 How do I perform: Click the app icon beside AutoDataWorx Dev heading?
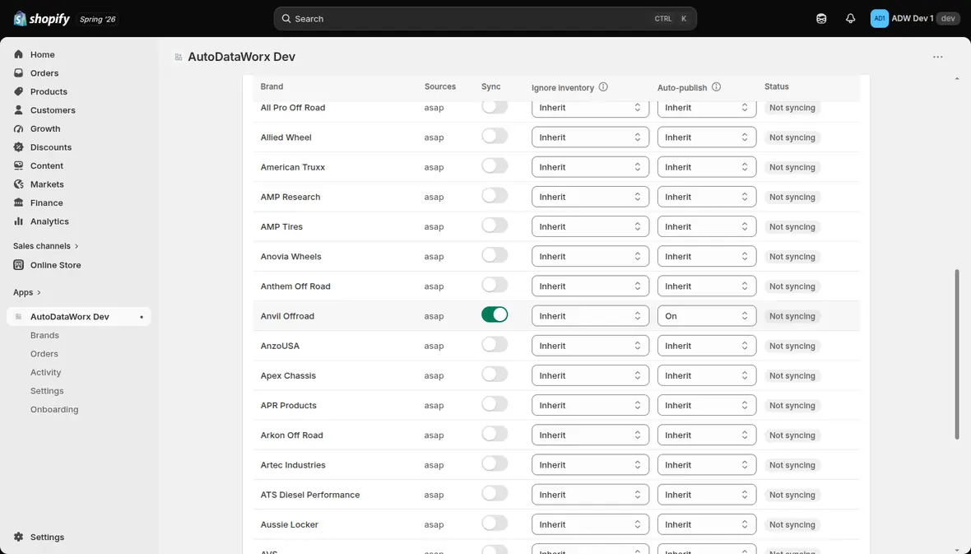tap(179, 57)
